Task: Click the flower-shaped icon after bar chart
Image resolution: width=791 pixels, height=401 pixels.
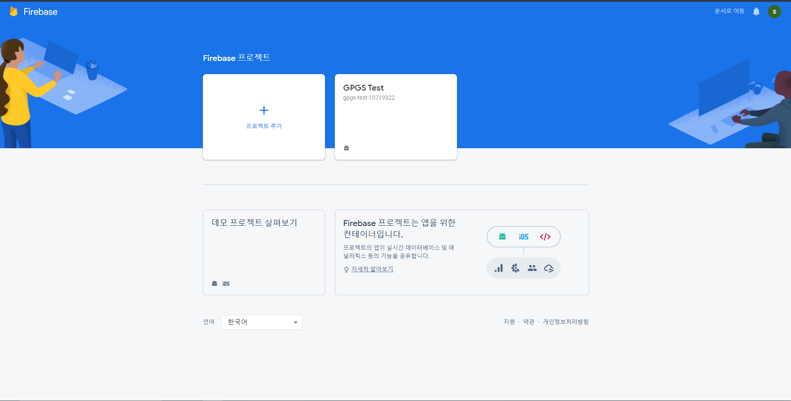Action: pyautogui.click(x=515, y=268)
